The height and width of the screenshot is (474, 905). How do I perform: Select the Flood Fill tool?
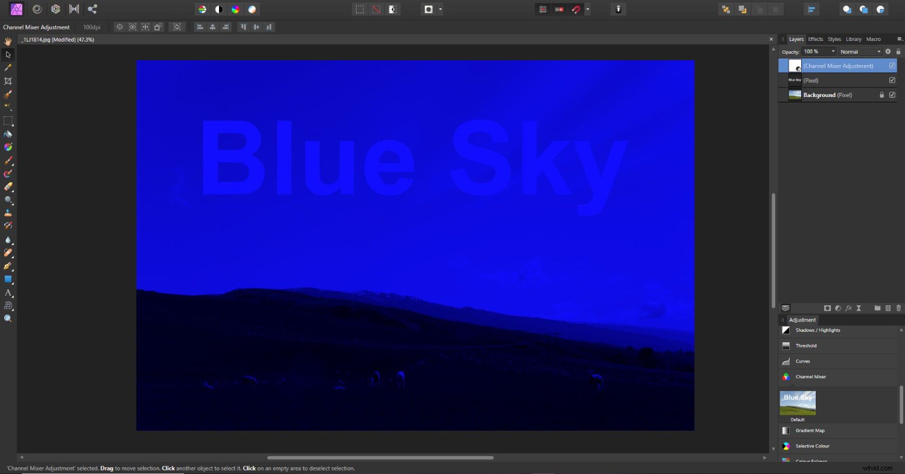pyautogui.click(x=8, y=134)
